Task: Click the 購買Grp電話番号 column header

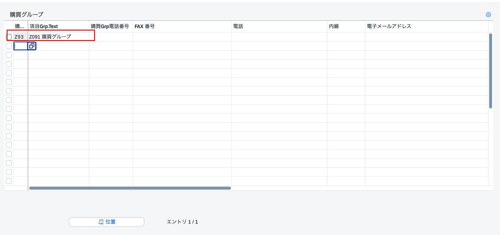Action: (111, 26)
